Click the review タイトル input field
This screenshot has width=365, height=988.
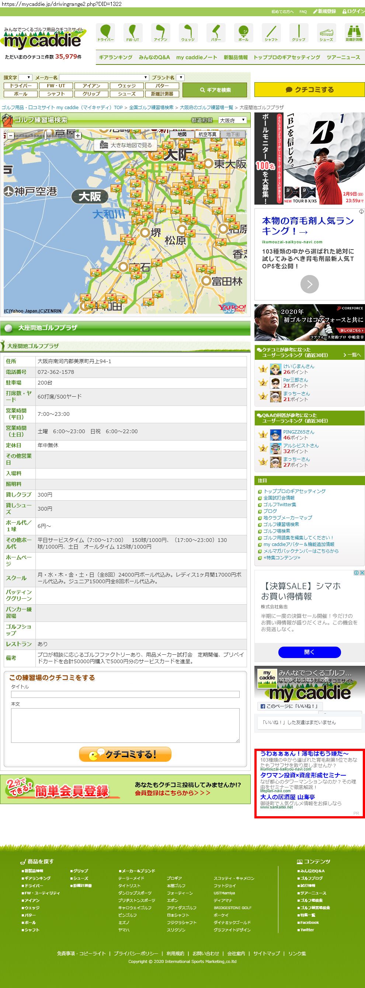(125, 694)
